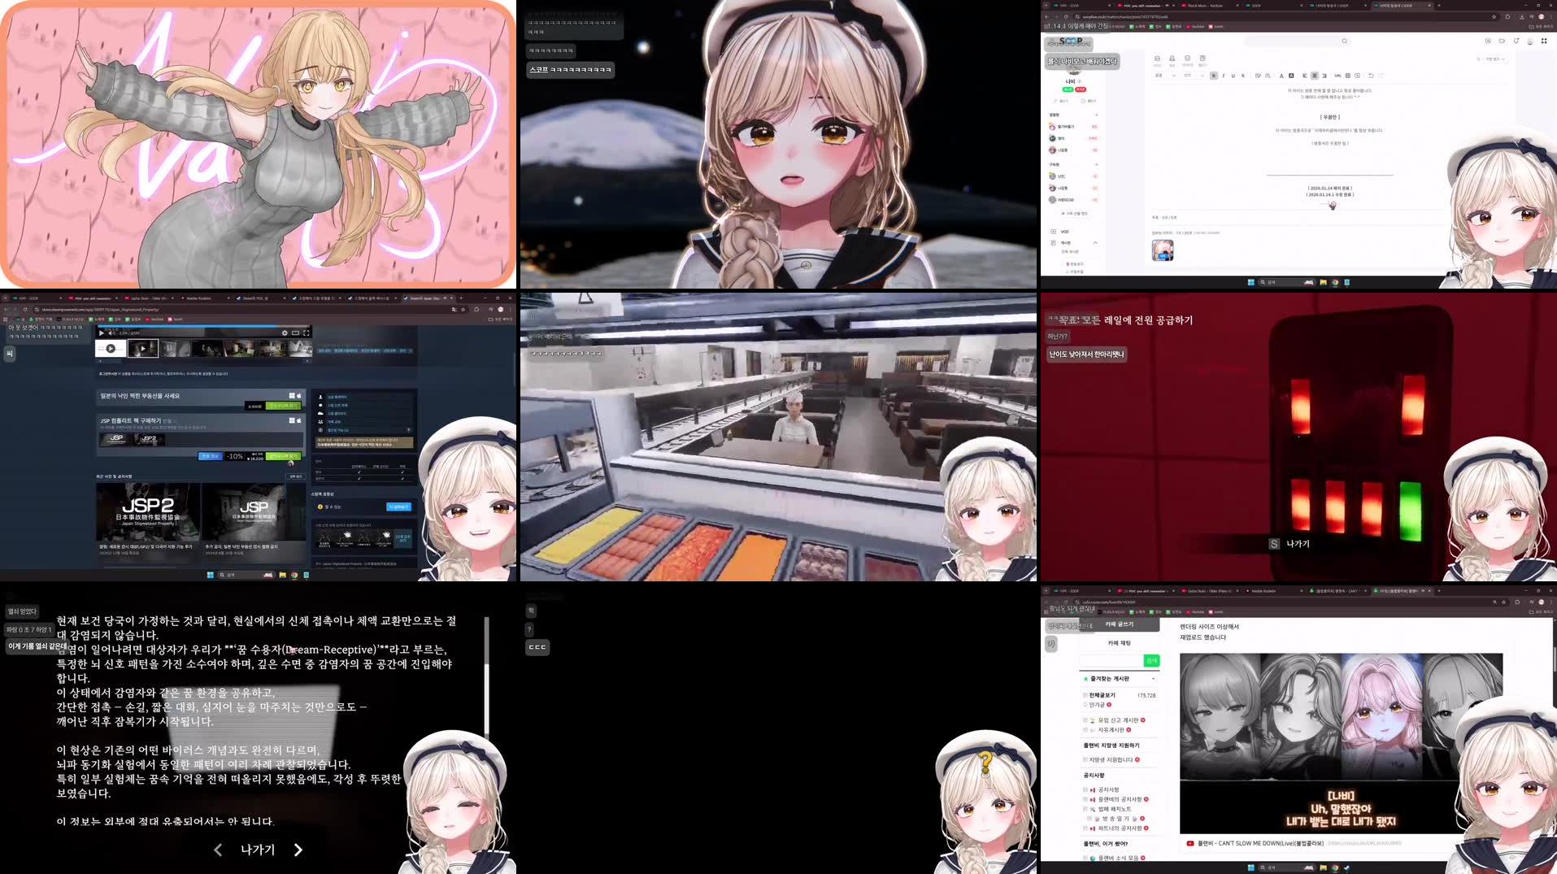Mute the playing YouTube music tab
This screenshot has height=874, width=1557.
coord(1167,6)
